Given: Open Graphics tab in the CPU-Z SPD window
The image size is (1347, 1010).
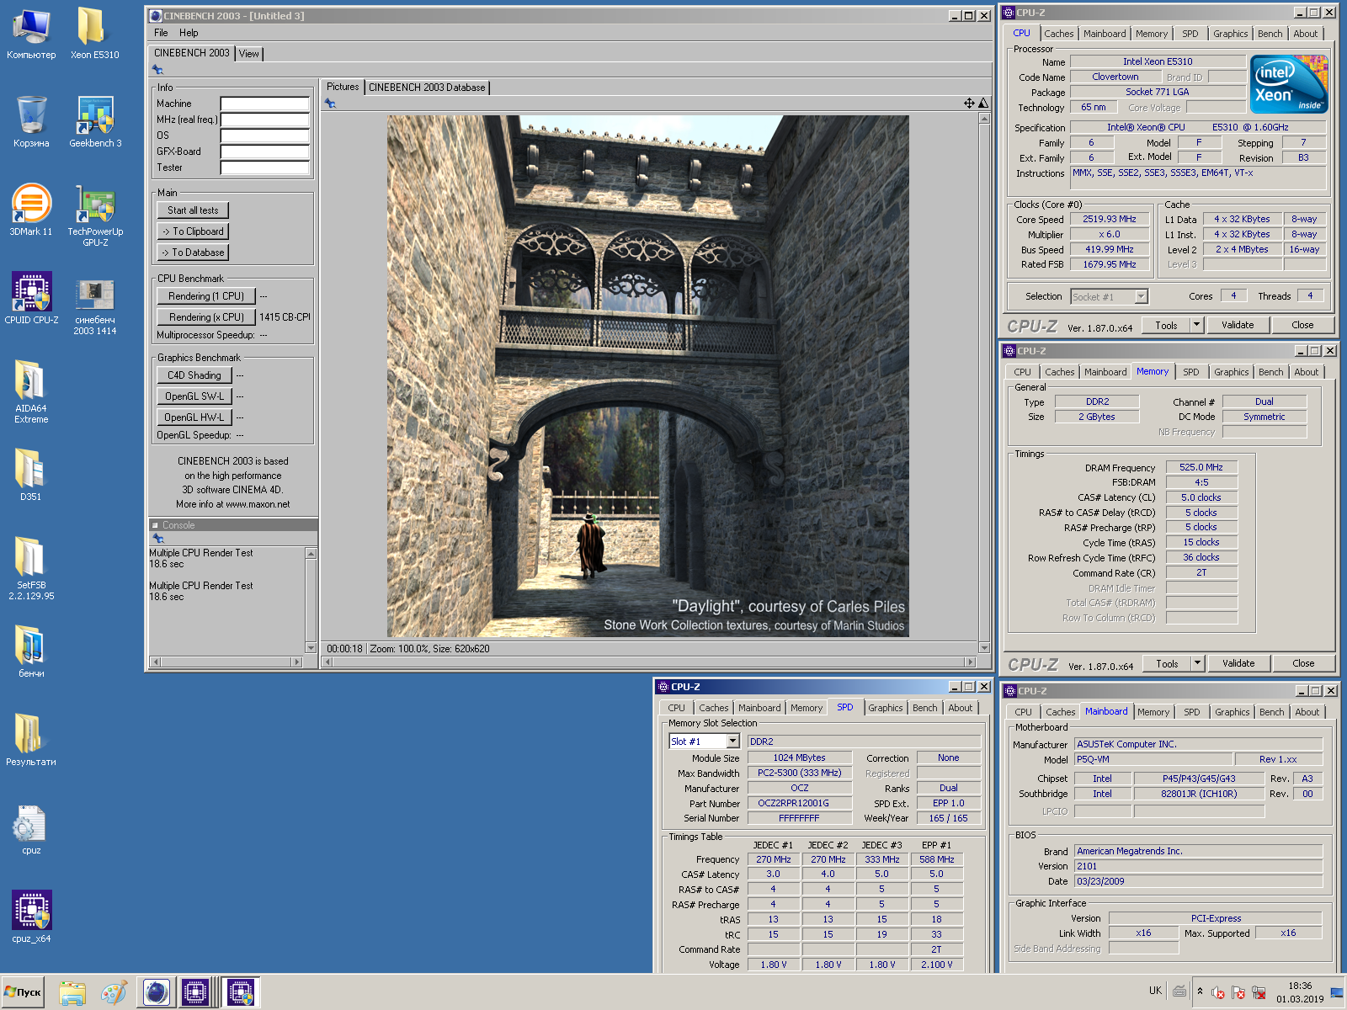Looking at the screenshot, I should click(885, 708).
